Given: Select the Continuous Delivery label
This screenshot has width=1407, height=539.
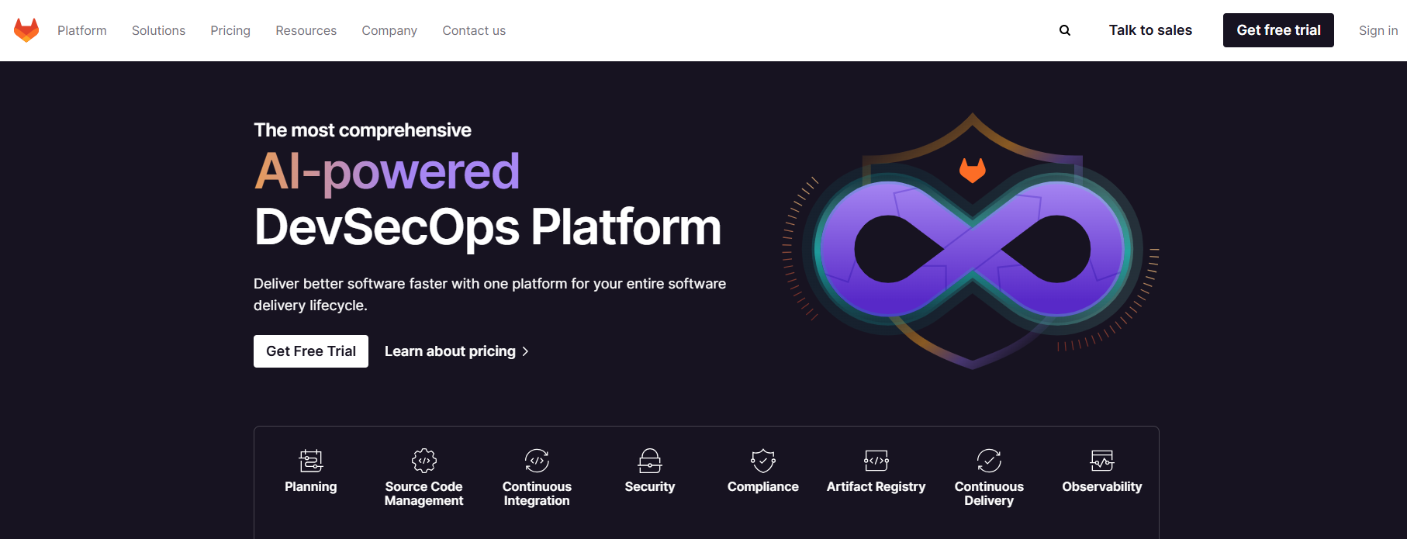Looking at the screenshot, I should point(989,493).
